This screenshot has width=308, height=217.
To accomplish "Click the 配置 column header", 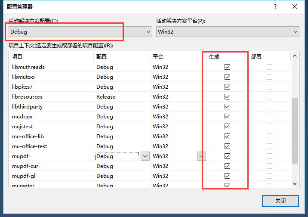I will pos(122,57).
